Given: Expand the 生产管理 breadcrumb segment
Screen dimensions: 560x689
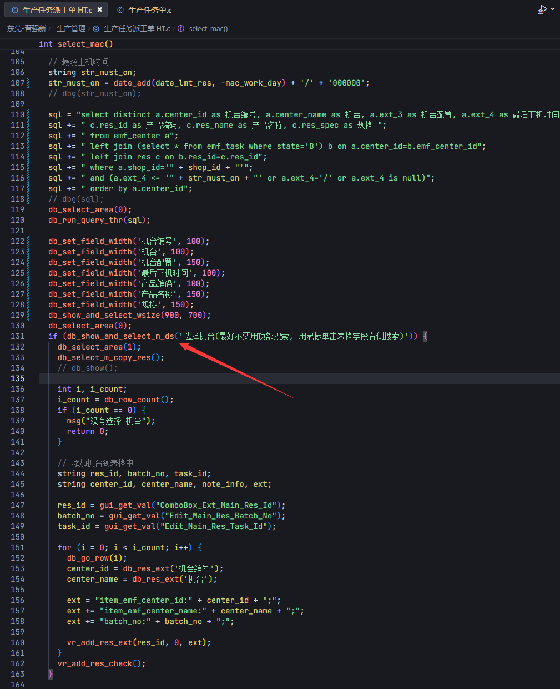Looking at the screenshot, I should (x=71, y=28).
